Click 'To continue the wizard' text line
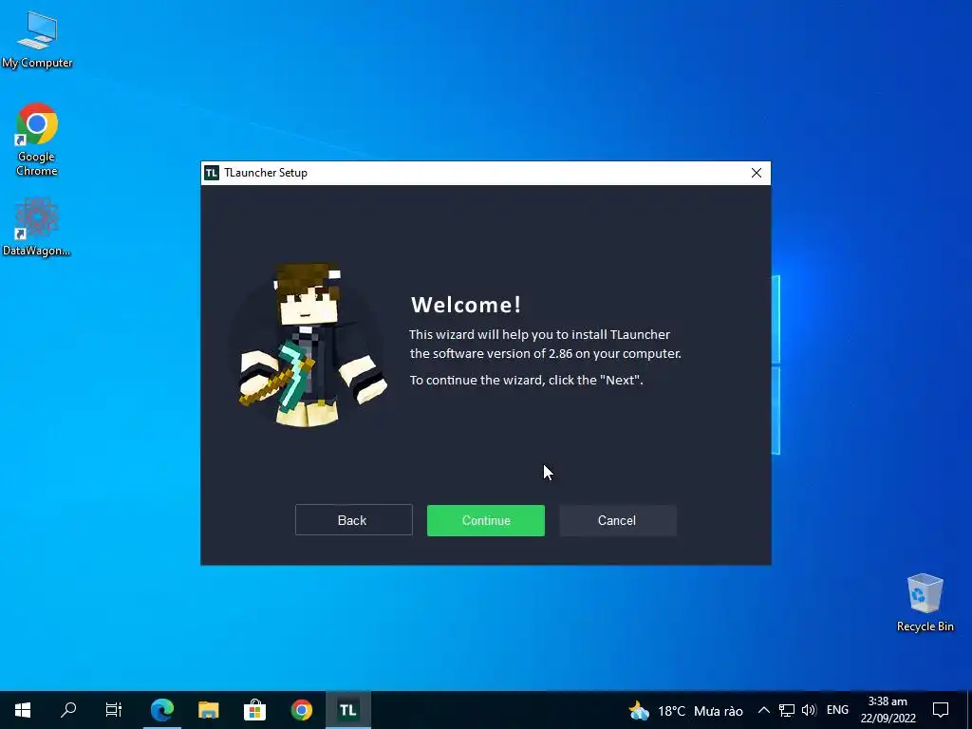The image size is (972, 729). [x=526, y=380]
